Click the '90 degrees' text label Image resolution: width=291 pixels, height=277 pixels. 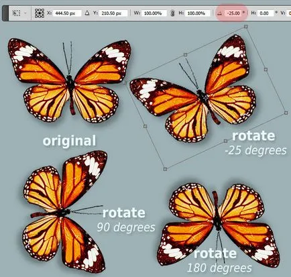[126, 227]
